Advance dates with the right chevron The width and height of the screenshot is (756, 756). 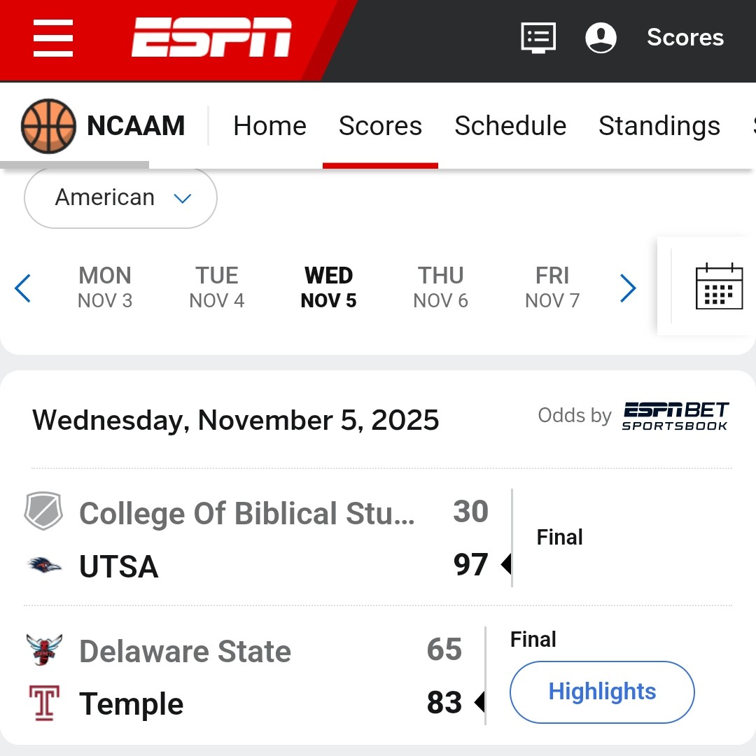[x=628, y=288]
